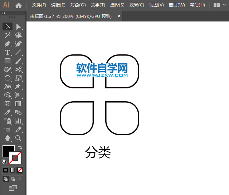Click the Home button in top bar
The height and width of the screenshot is (195, 229).
[x=19, y=5]
